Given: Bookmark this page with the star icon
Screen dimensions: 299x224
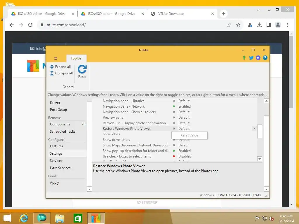Looking at the screenshot, I should point(238,25).
